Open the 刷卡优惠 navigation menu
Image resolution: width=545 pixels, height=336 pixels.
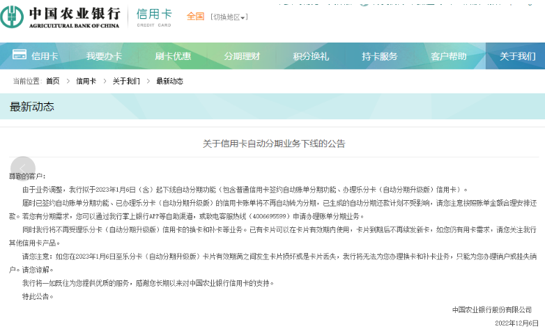pyautogui.click(x=173, y=56)
